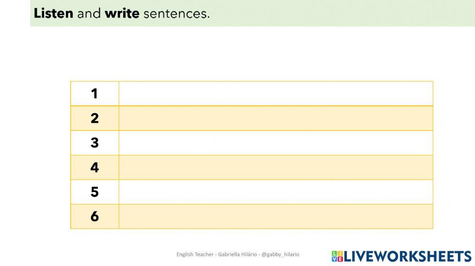Viewport: 475px width, 266px height.
Task: Click the @gabby_hilario handle
Action: (280, 254)
